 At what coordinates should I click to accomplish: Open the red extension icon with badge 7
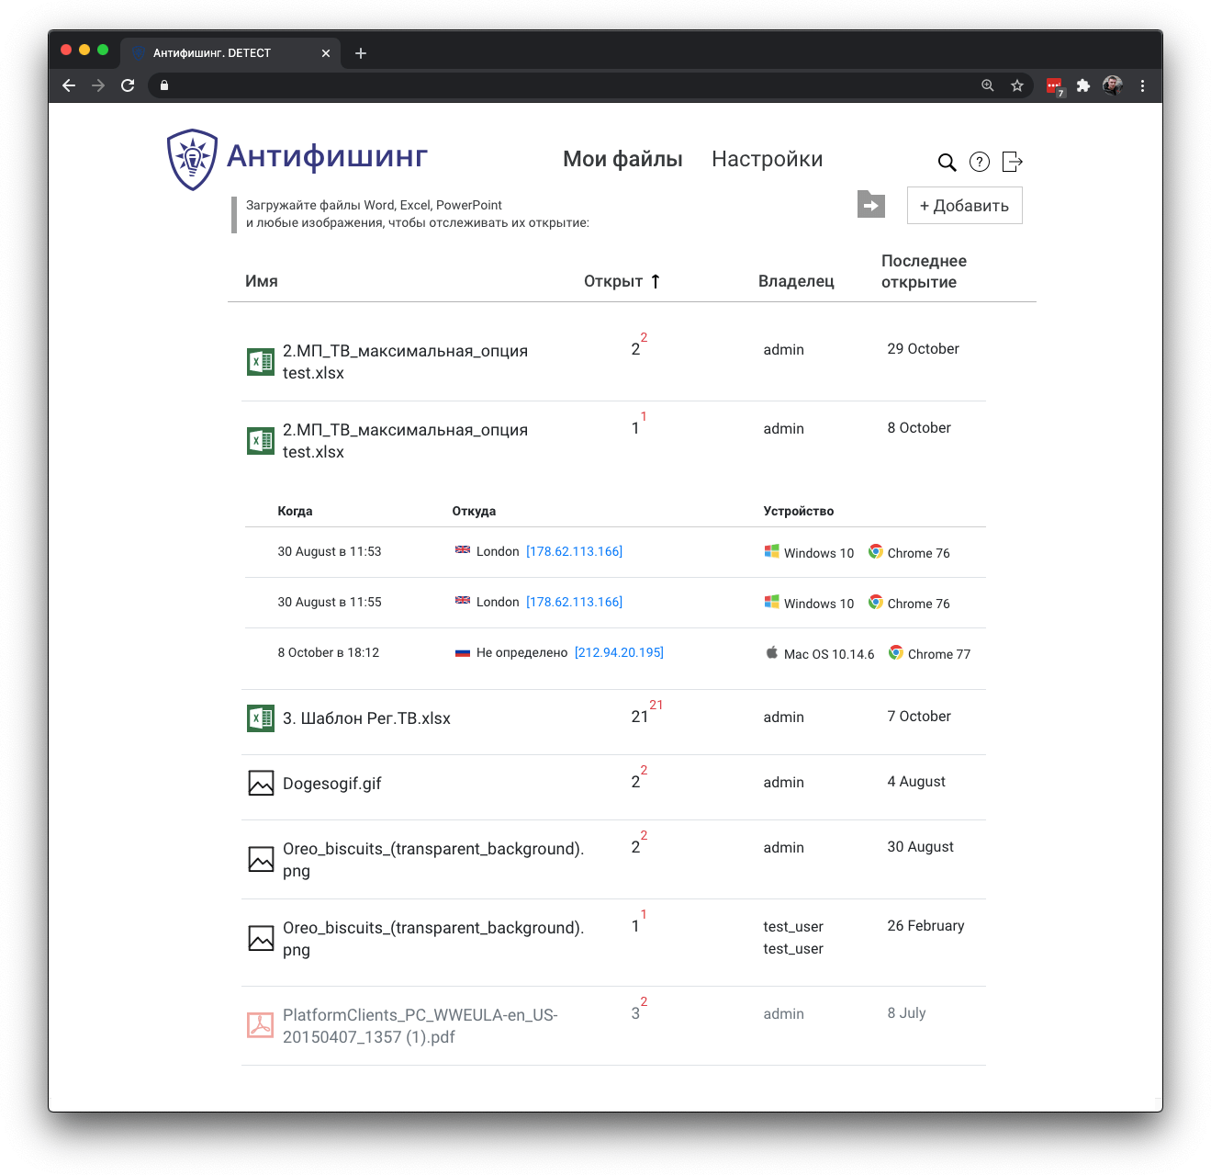(1054, 86)
